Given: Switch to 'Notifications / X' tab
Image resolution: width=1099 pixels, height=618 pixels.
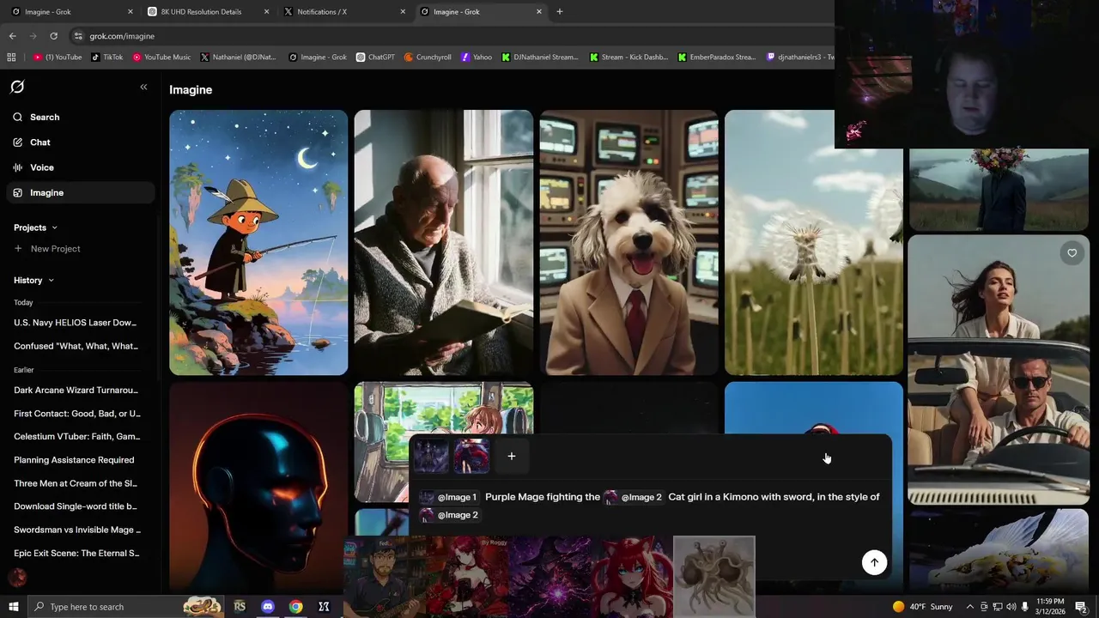Looking at the screenshot, I should point(344,12).
